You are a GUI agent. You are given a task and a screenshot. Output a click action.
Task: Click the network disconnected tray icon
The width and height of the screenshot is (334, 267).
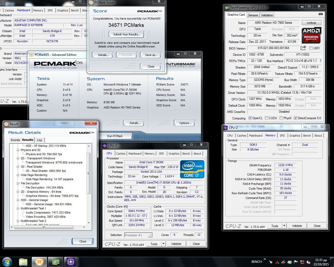[302, 262]
